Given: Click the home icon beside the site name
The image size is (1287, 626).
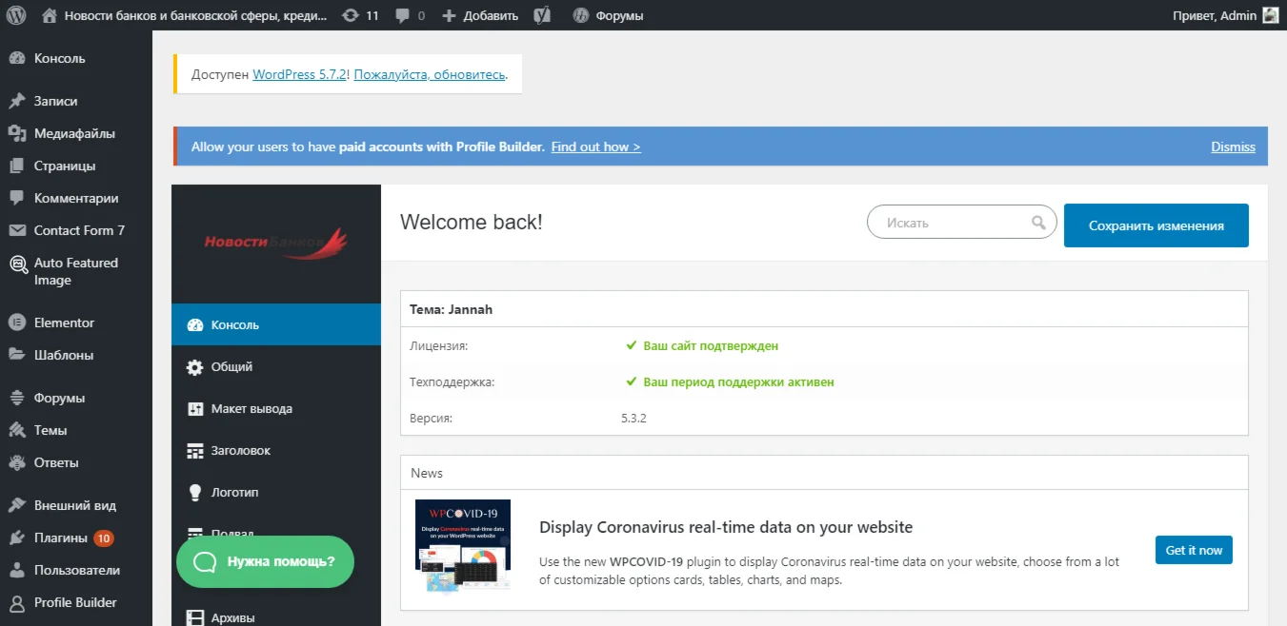Looking at the screenshot, I should click(50, 15).
